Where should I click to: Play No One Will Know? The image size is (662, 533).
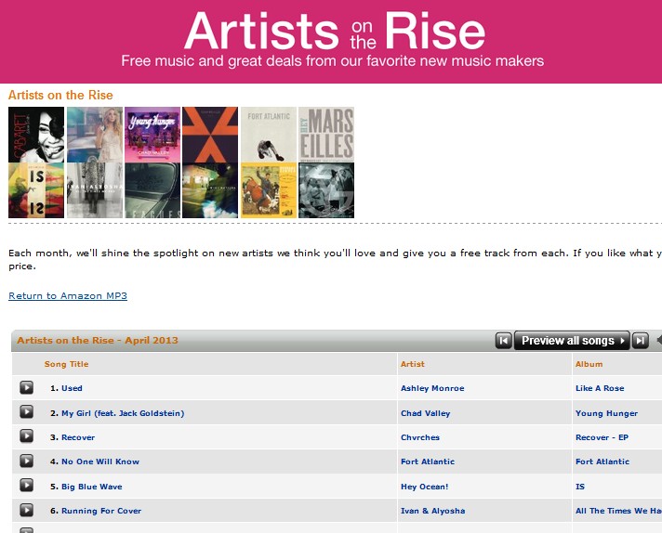pos(27,461)
